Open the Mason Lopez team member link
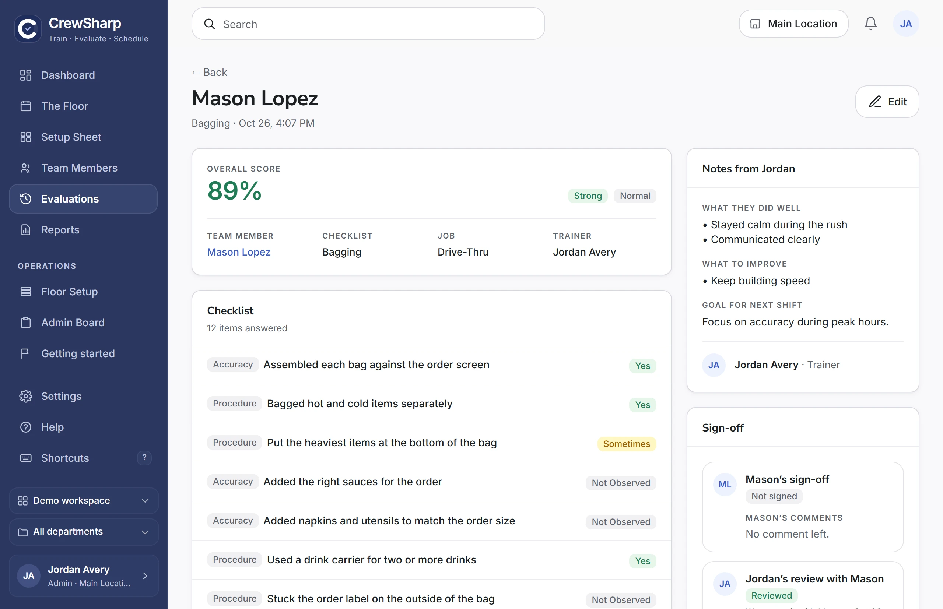The height and width of the screenshot is (609, 943). tap(239, 252)
